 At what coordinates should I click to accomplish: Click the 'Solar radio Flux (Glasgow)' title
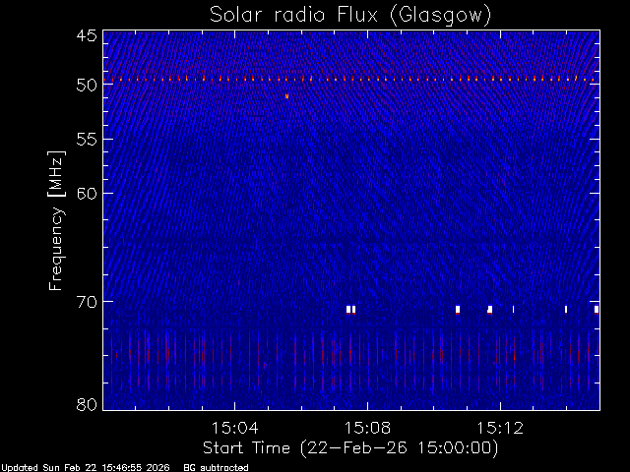tap(350, 16)
